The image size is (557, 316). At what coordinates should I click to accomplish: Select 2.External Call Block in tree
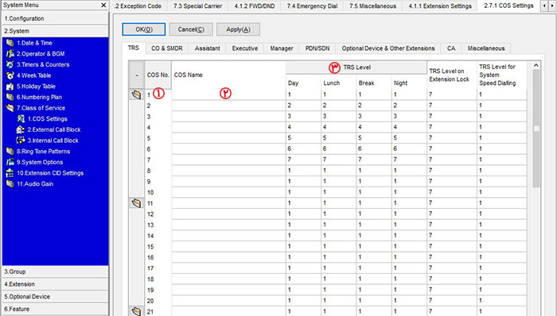pos(54,129)
